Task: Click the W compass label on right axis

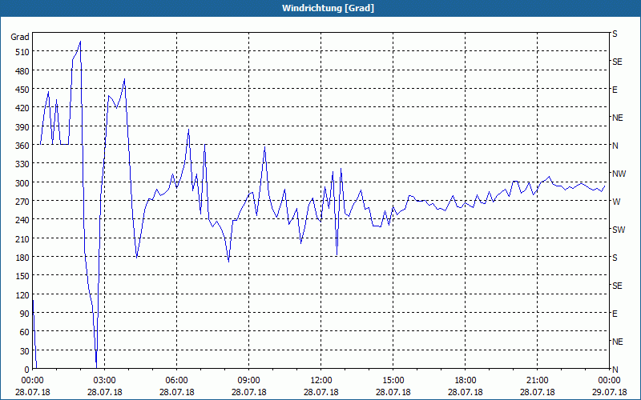Action: coord(616,202)
